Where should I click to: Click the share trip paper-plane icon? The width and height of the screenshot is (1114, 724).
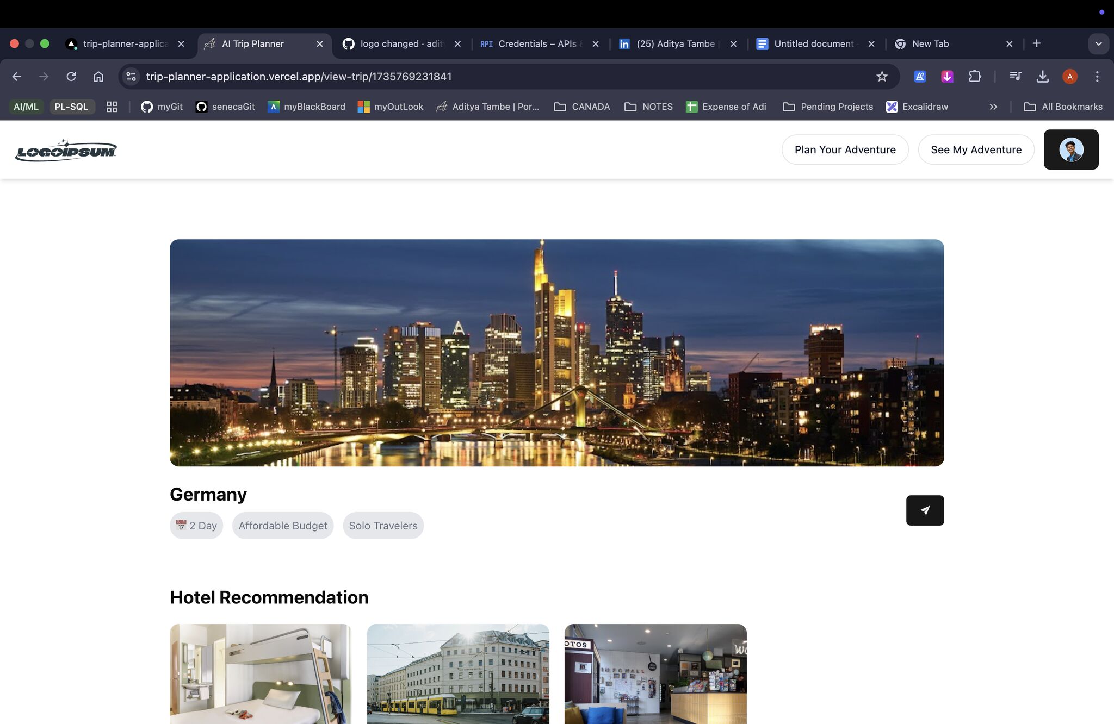point(925,510)
